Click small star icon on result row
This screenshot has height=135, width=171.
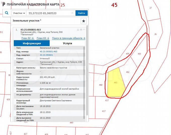point(81,29)
